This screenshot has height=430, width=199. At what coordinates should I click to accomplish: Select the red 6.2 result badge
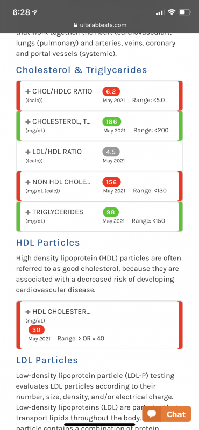click(x=111, y=91)
